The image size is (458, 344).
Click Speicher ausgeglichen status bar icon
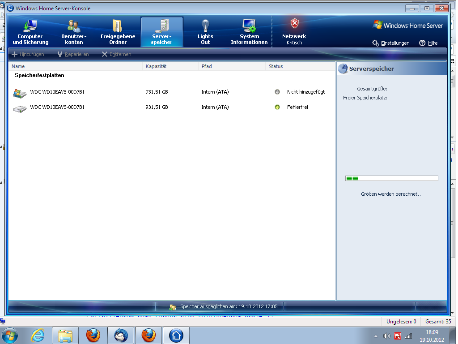click(x=173, y=307)
